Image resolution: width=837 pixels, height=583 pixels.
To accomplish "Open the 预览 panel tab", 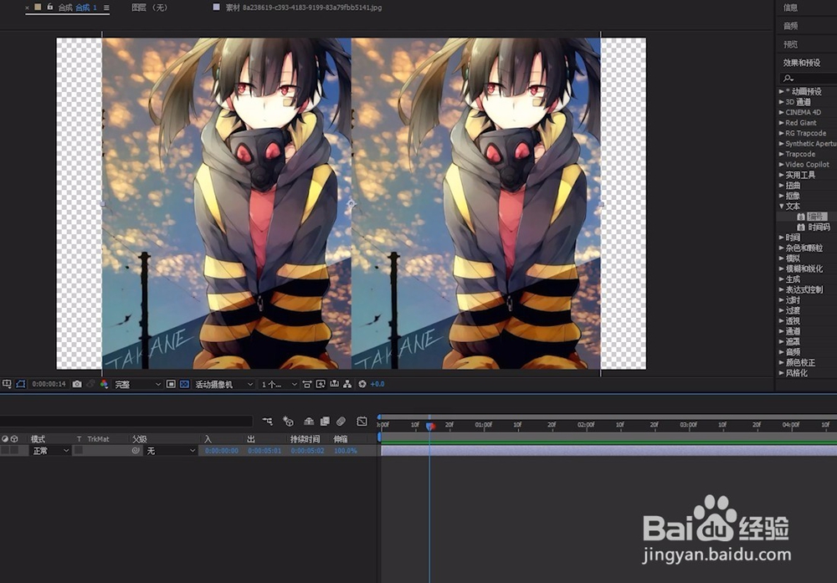I will [791, 44].
